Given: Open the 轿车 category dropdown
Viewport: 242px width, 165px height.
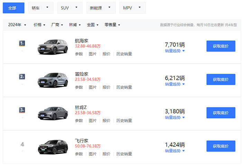Looking at the screenshot, I should coord(41,8).
